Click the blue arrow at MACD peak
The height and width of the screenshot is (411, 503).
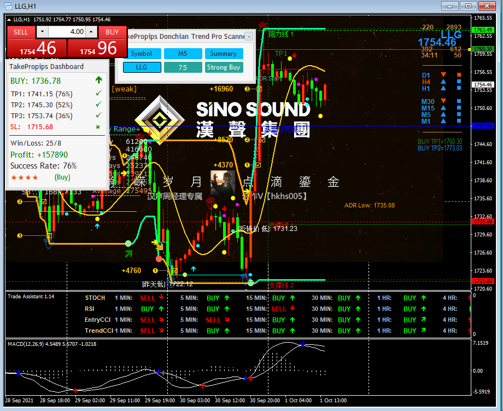point(302,345)
